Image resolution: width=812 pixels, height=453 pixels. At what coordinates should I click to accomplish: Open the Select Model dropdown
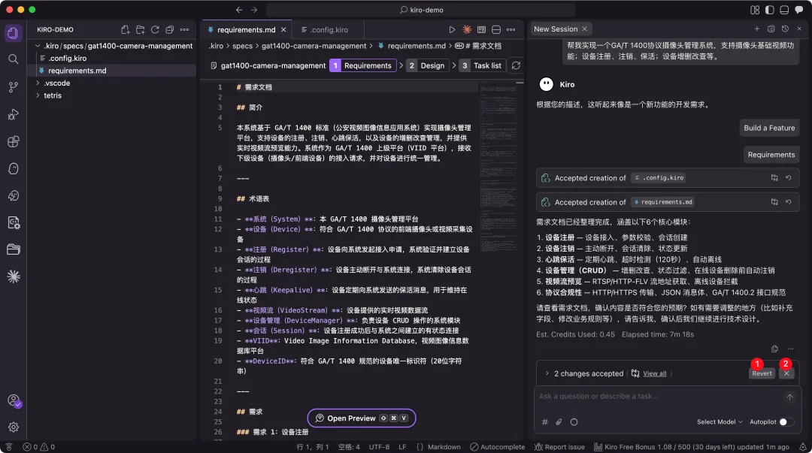coord(720,422)
